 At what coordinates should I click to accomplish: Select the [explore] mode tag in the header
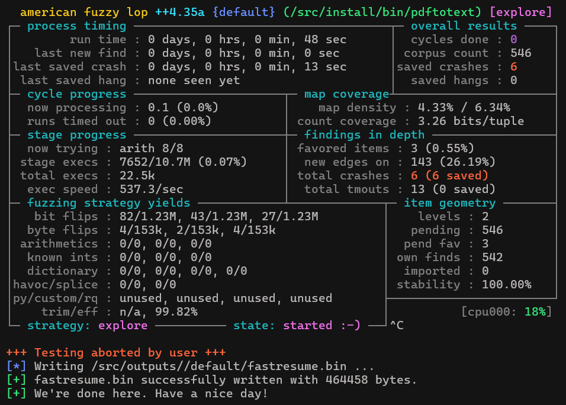coord(520,12)
